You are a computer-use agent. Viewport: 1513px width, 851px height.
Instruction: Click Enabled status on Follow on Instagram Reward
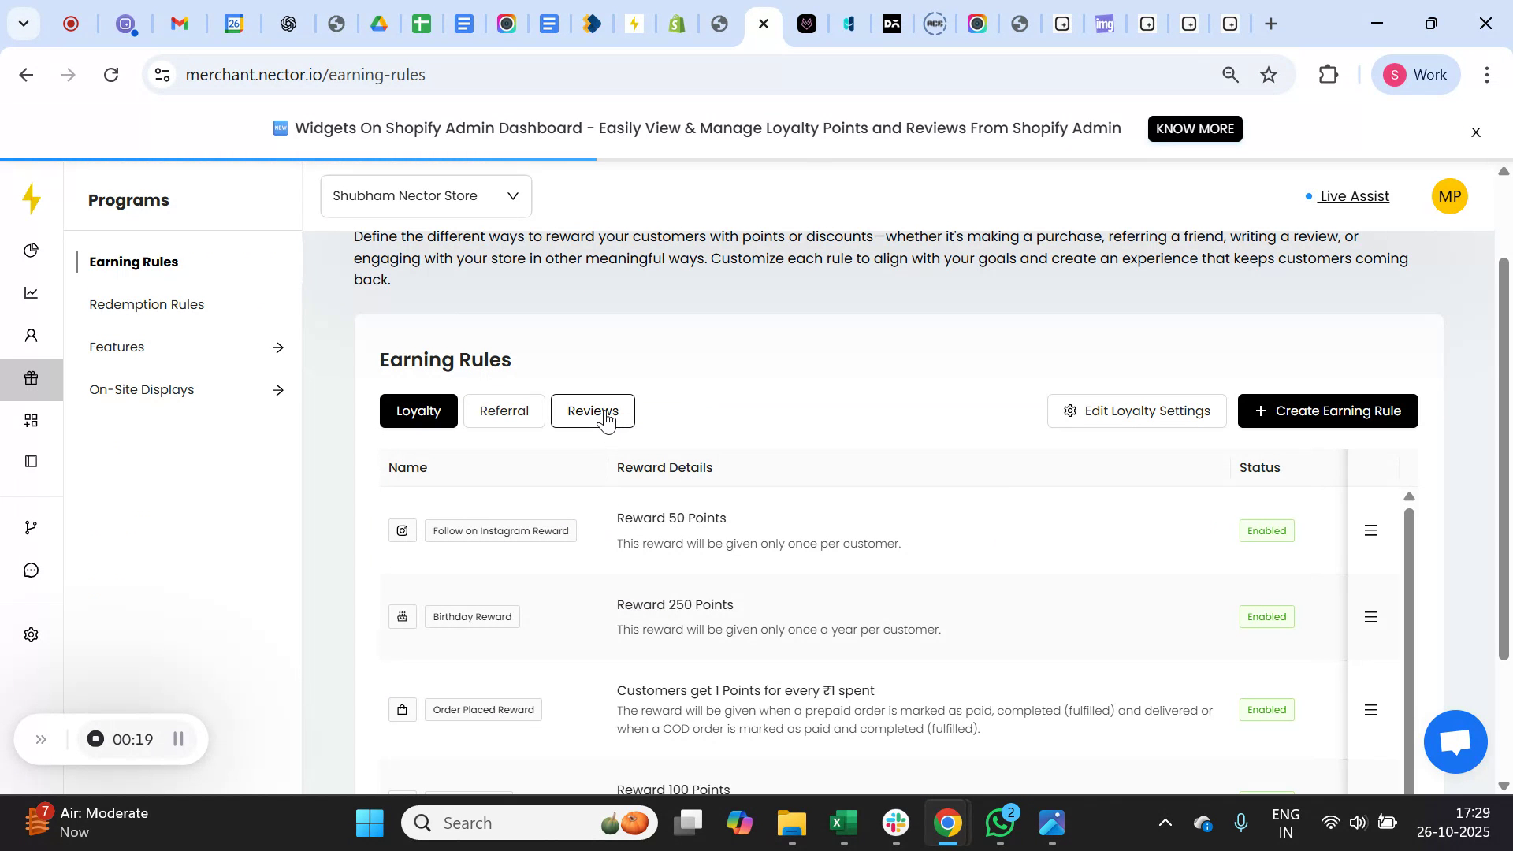click(1266, 530)
